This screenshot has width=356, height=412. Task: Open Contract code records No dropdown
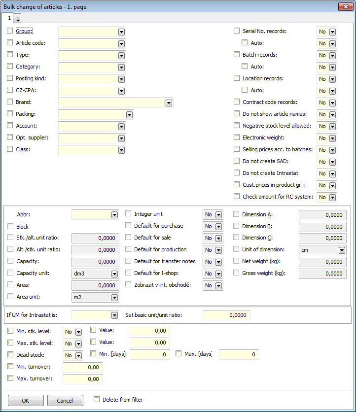coord(332,103)
